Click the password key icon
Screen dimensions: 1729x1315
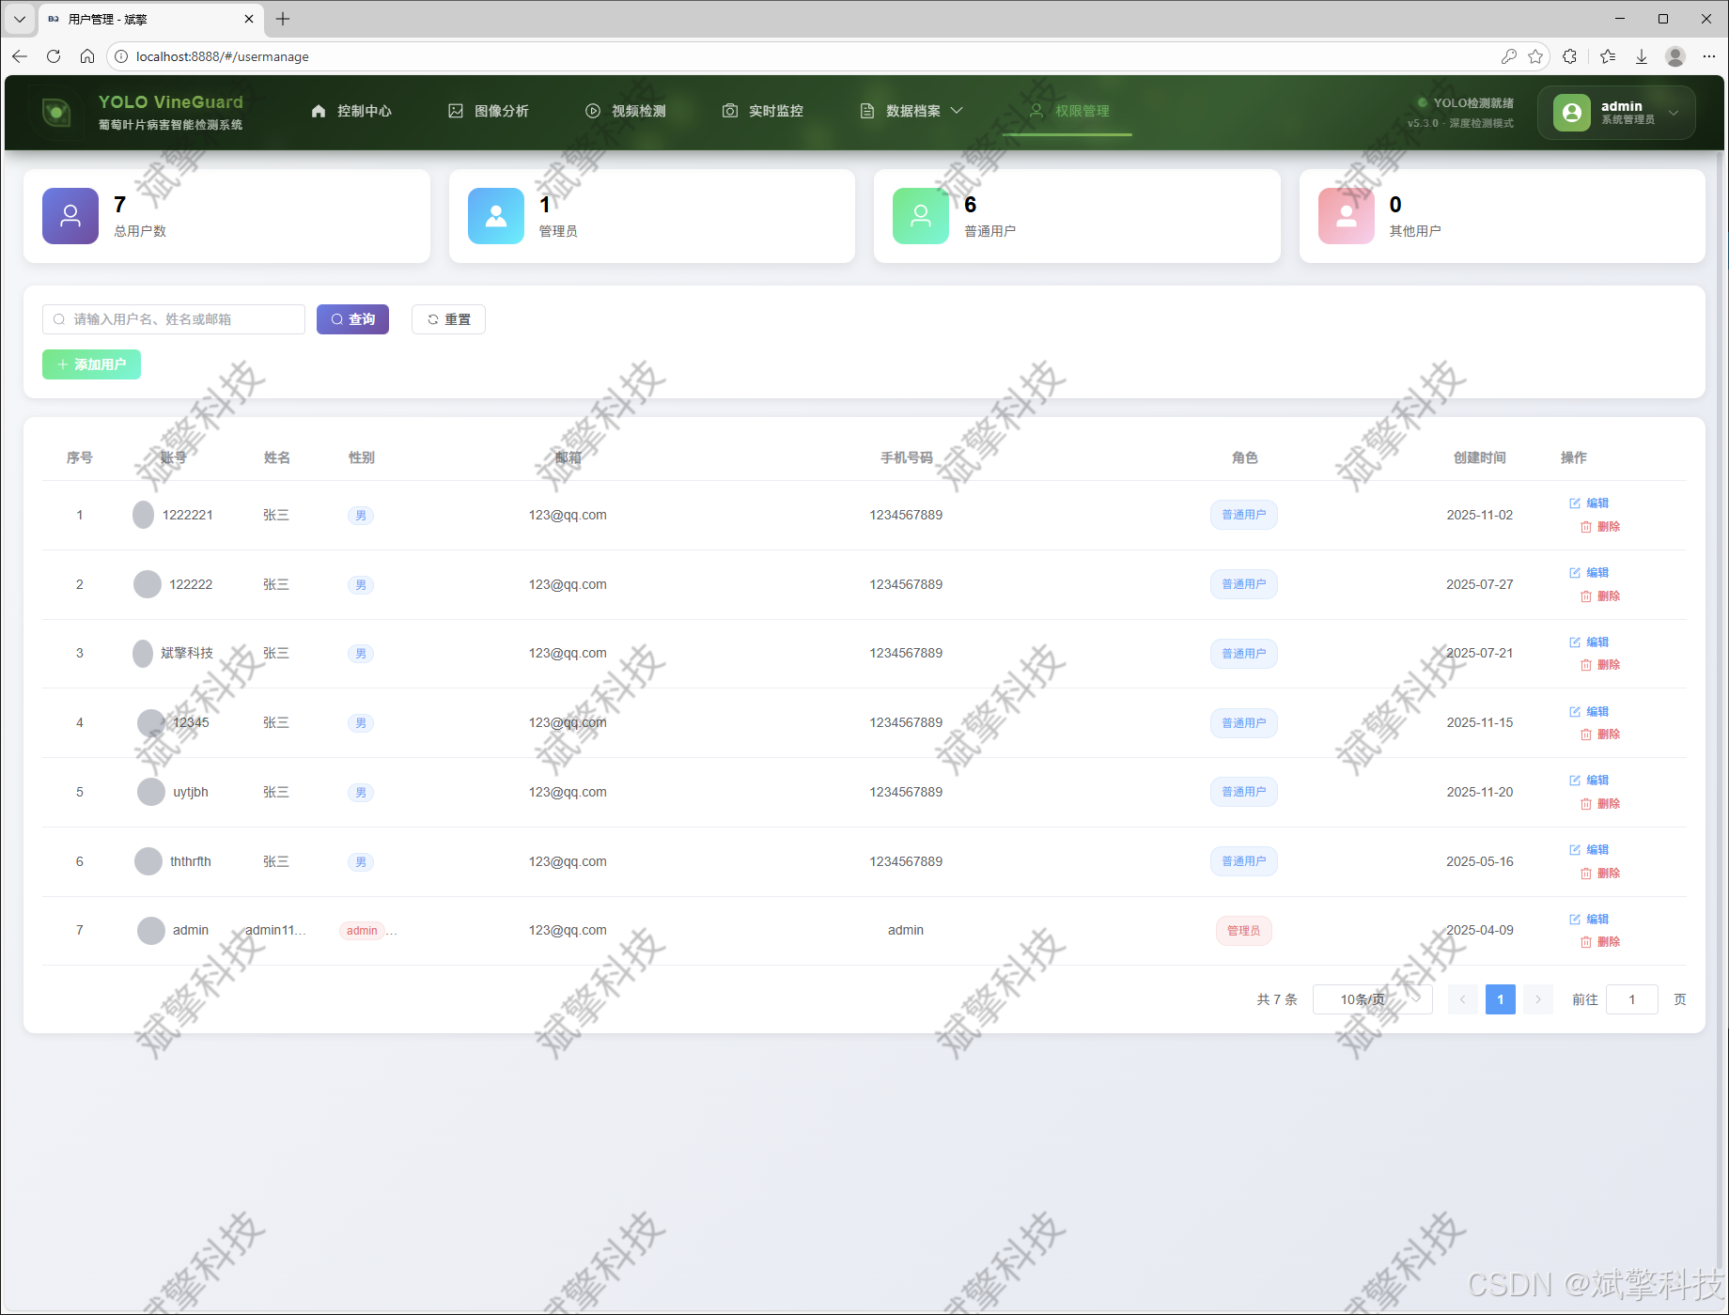click(1509, 56)
